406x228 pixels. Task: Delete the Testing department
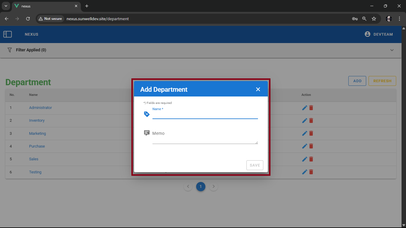pyautogui.click(x=311, y=172)
